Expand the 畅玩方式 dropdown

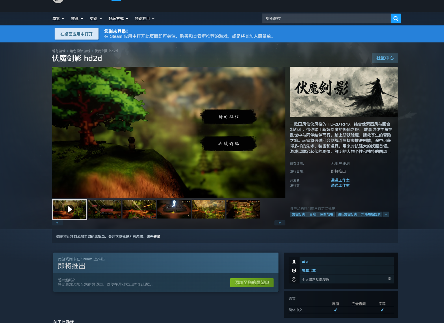(118, 18)
